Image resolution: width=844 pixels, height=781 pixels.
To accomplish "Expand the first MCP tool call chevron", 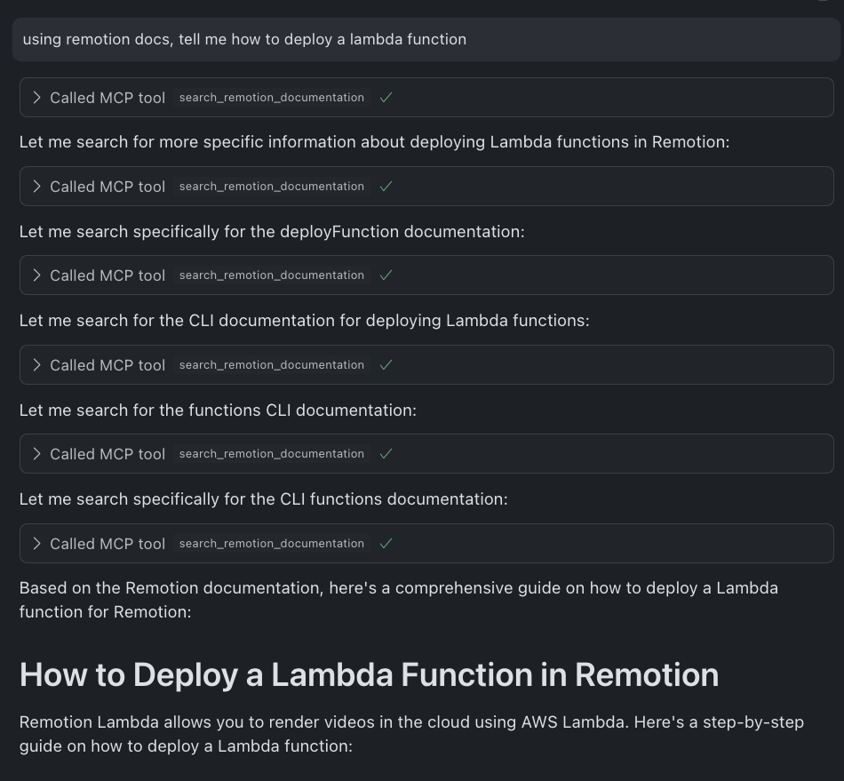I will [x=36, y=98].
